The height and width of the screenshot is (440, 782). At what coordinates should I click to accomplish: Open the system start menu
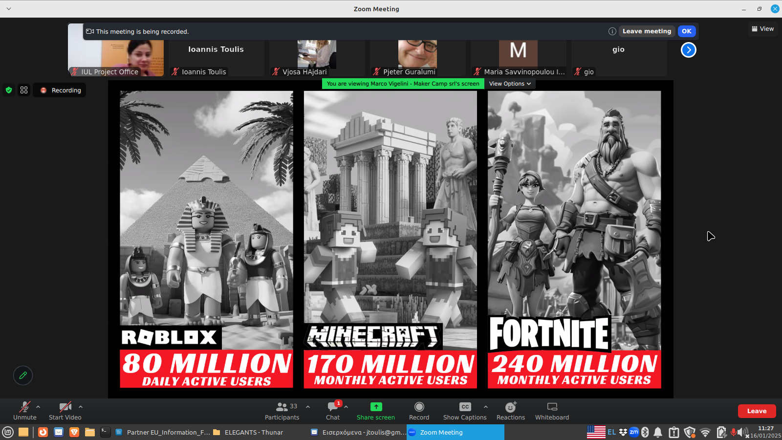click(8, 432)
